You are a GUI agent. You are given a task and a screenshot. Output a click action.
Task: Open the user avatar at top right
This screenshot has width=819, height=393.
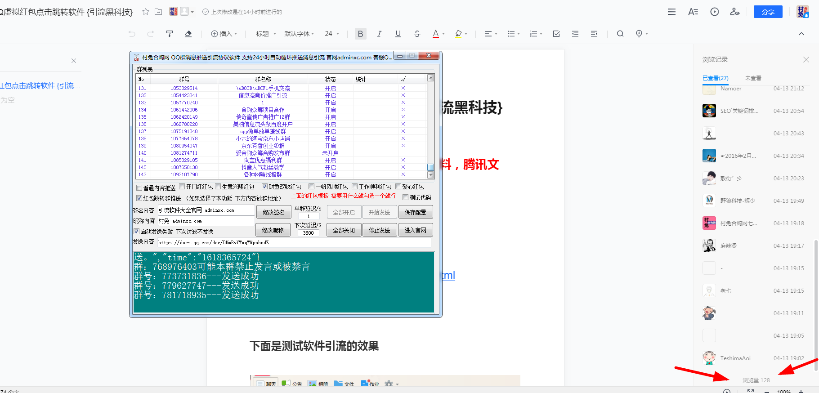click(x=803, y=12)
